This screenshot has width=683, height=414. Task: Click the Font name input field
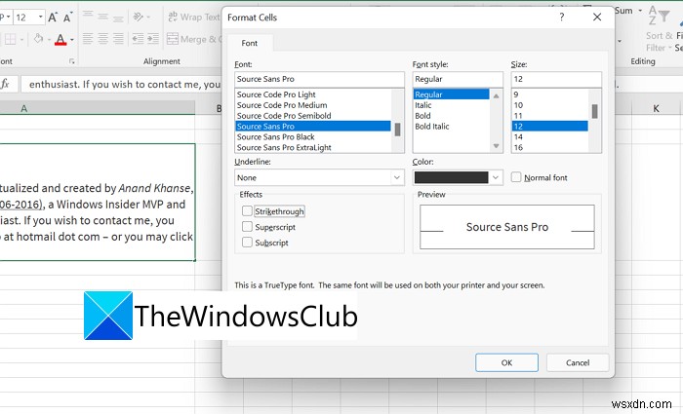(x=319, y=79)
